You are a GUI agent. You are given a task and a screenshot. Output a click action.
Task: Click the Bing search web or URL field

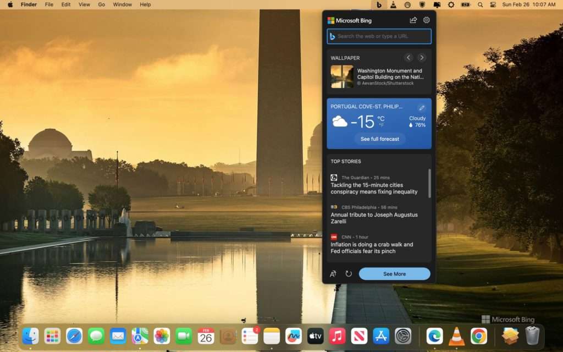(x=379, y=36)
